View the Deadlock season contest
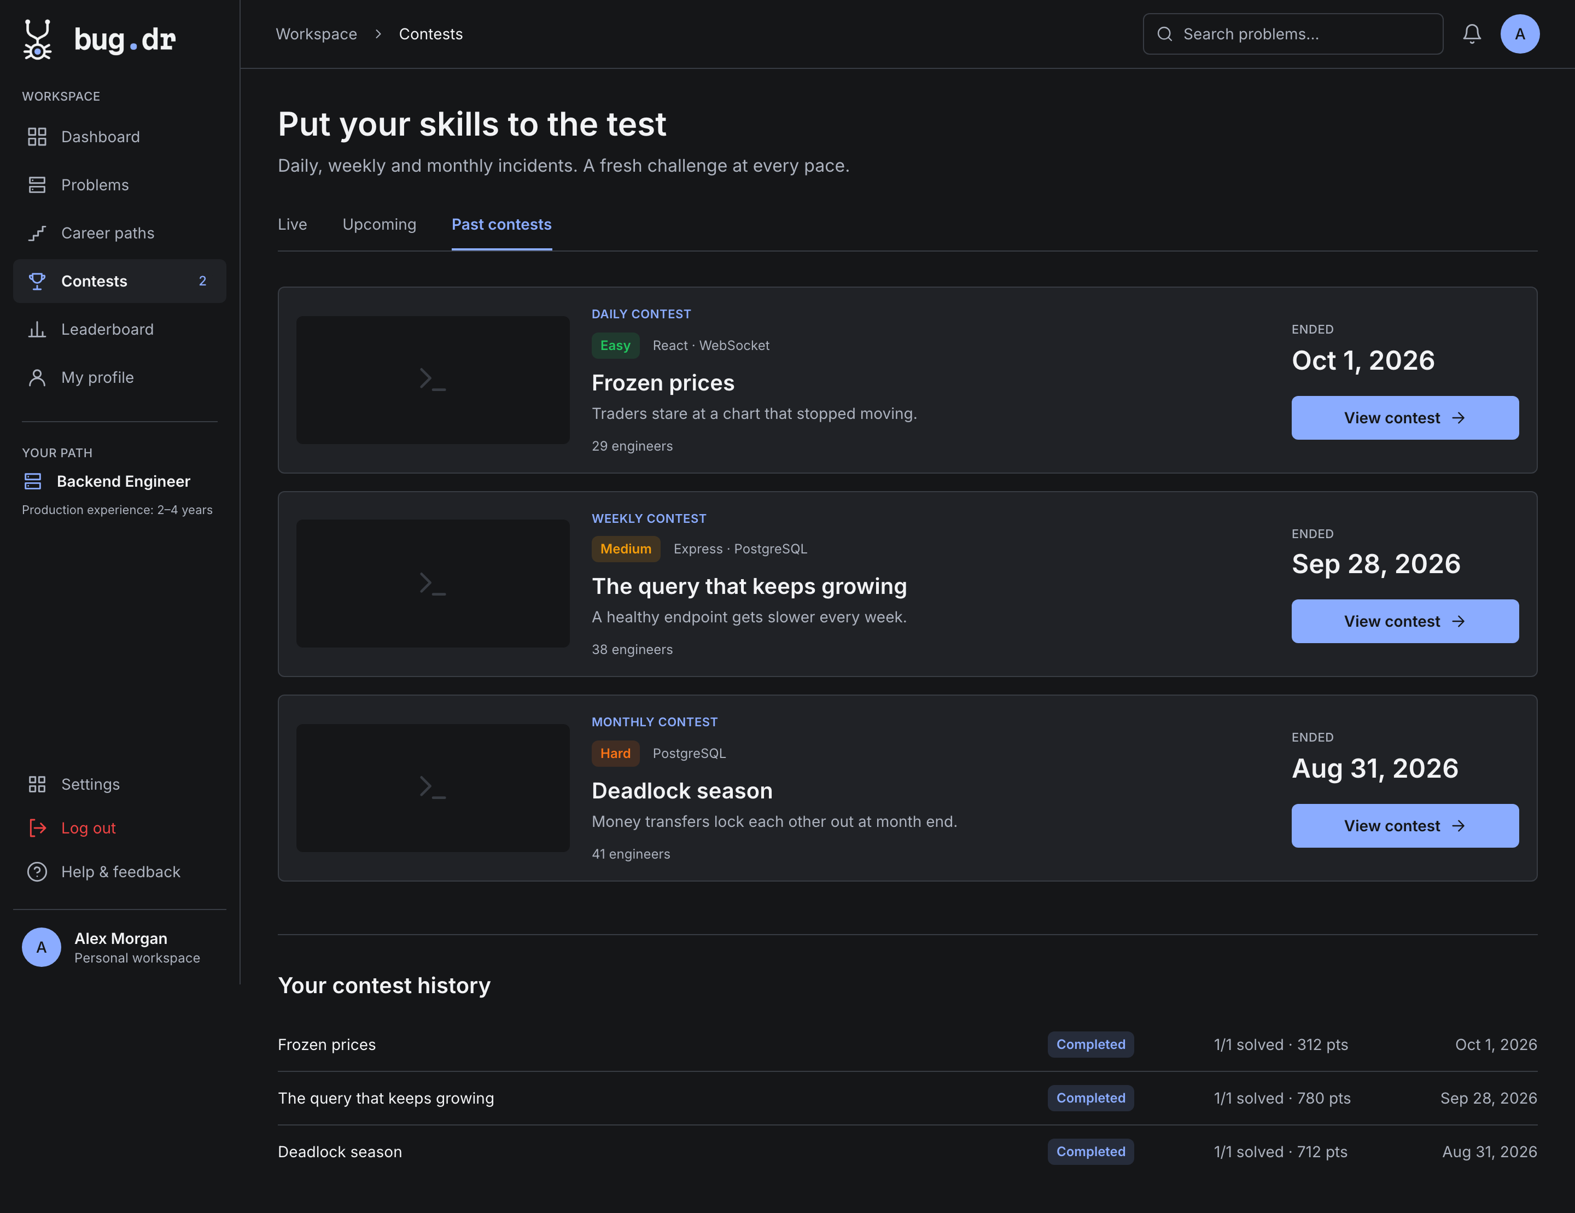1575x1213 pixels. point(1405,826)
